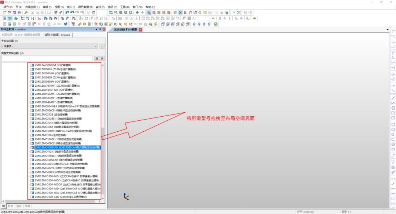Click the forward arrow navigation icon
Image resolution: width=396 pixels, height=214 pixels.
[x=142, y=12]
